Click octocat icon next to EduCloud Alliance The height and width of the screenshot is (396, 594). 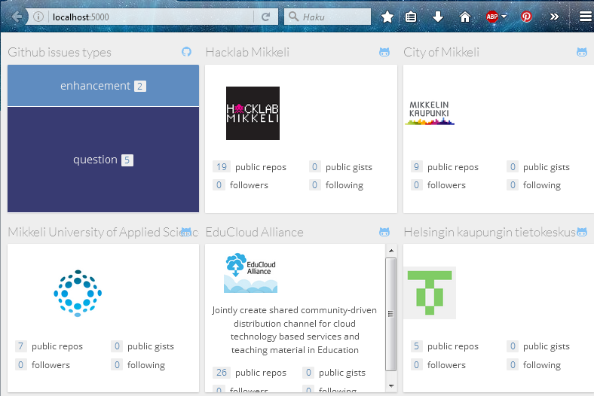point(384,232)
